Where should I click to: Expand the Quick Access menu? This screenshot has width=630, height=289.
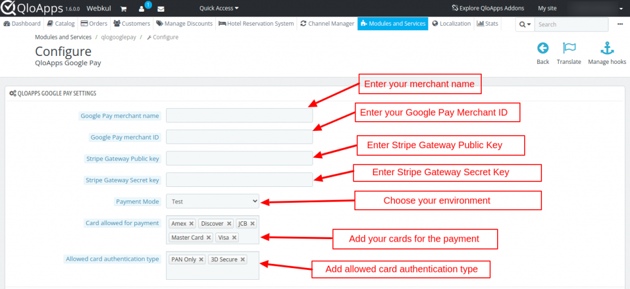218,8
